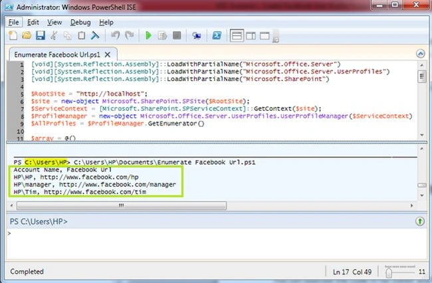Click the line 5 $RootSite assignment
The image size is (432, 283).
[x=89, y=94]
